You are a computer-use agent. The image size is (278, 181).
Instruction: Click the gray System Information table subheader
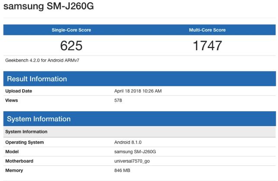[x=26, y=132]
